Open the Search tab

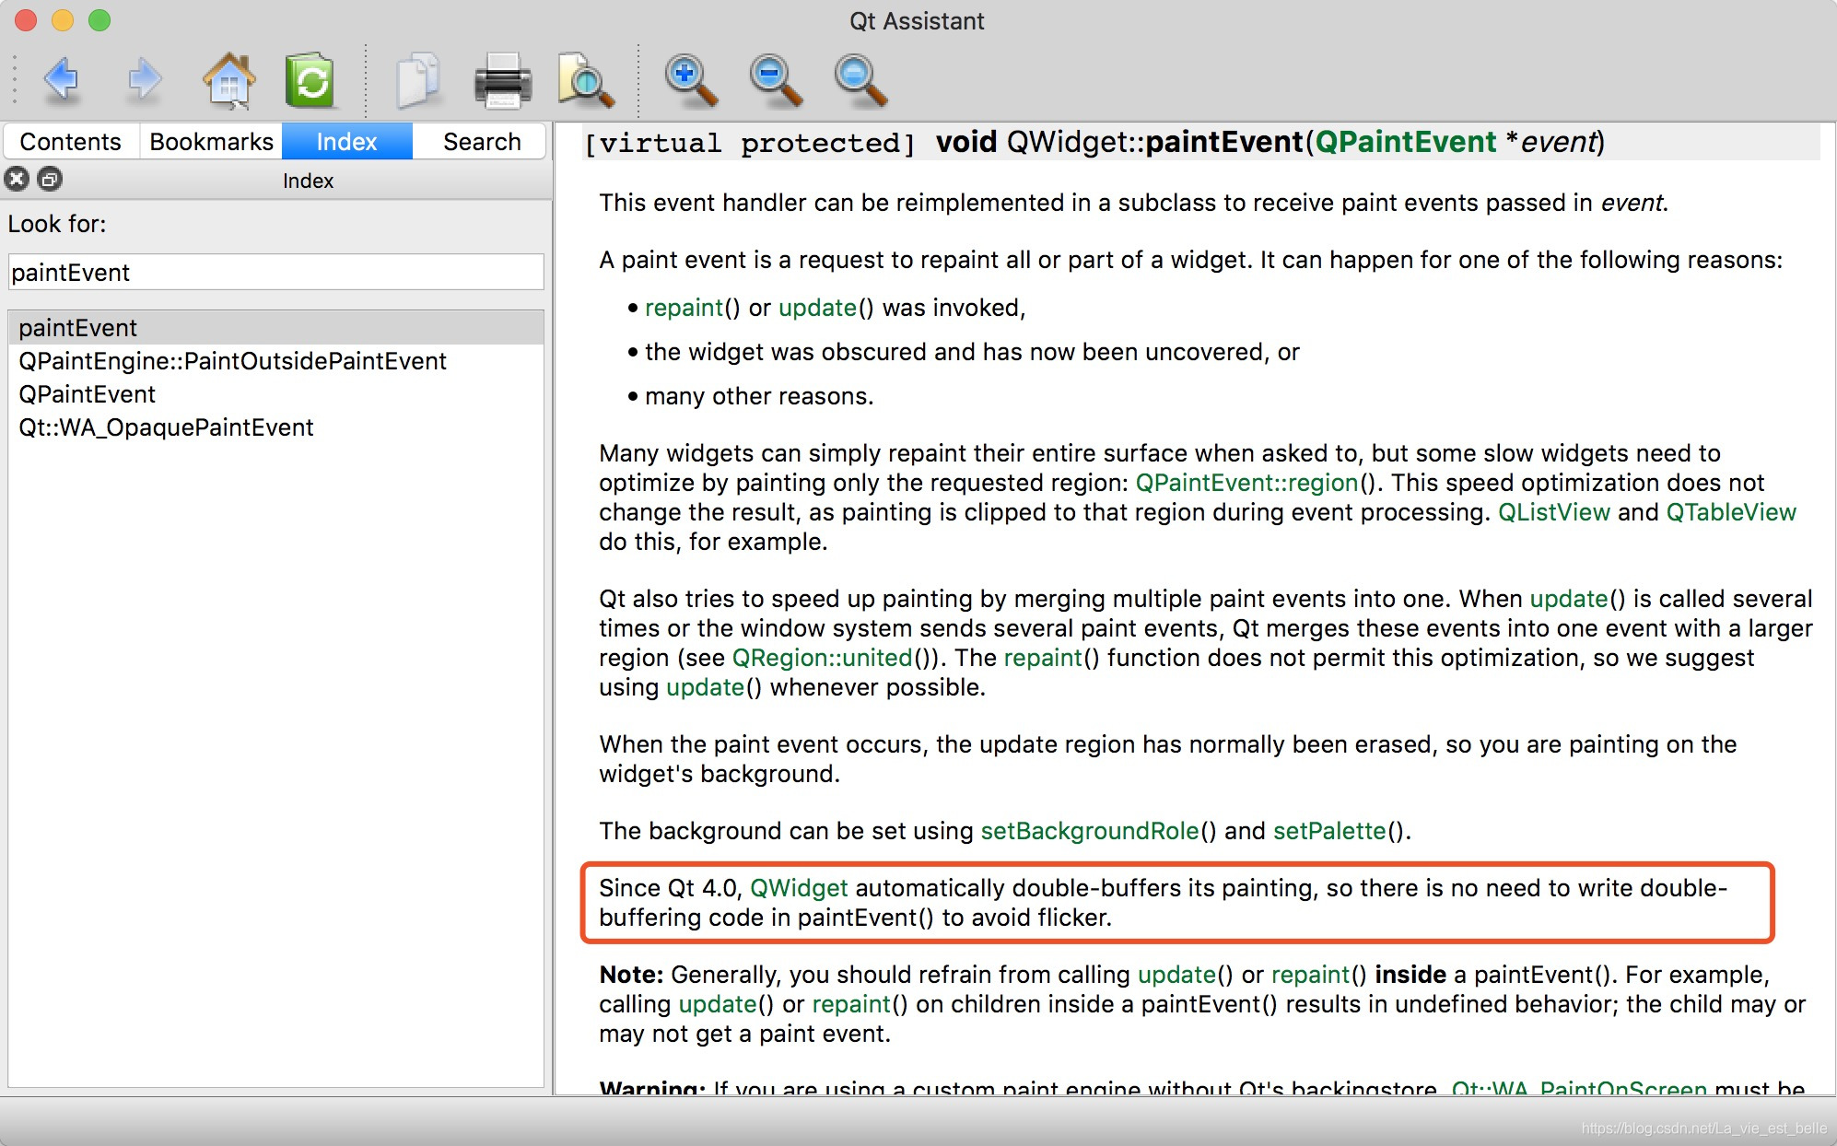[x=481, y=142]
